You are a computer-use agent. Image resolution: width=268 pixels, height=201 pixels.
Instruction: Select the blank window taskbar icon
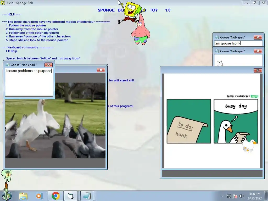click(71, 196)
